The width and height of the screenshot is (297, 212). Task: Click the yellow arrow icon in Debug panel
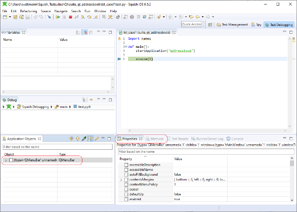pos(91,99)
